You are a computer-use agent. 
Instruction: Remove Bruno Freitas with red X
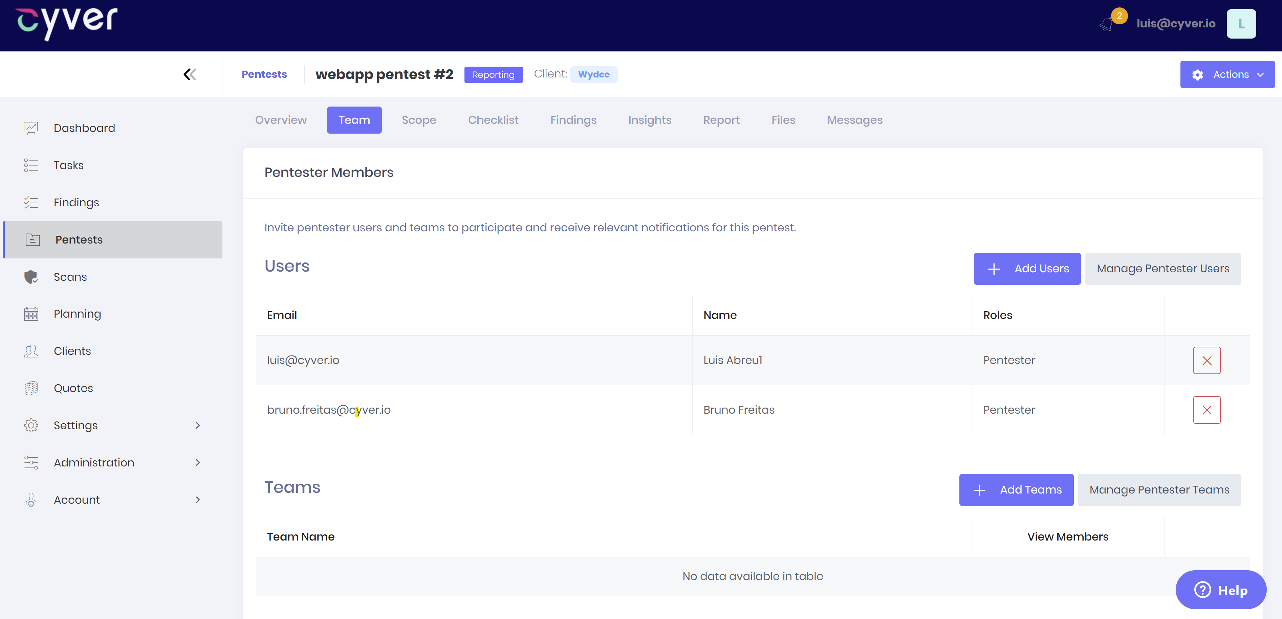[1207, 410]
